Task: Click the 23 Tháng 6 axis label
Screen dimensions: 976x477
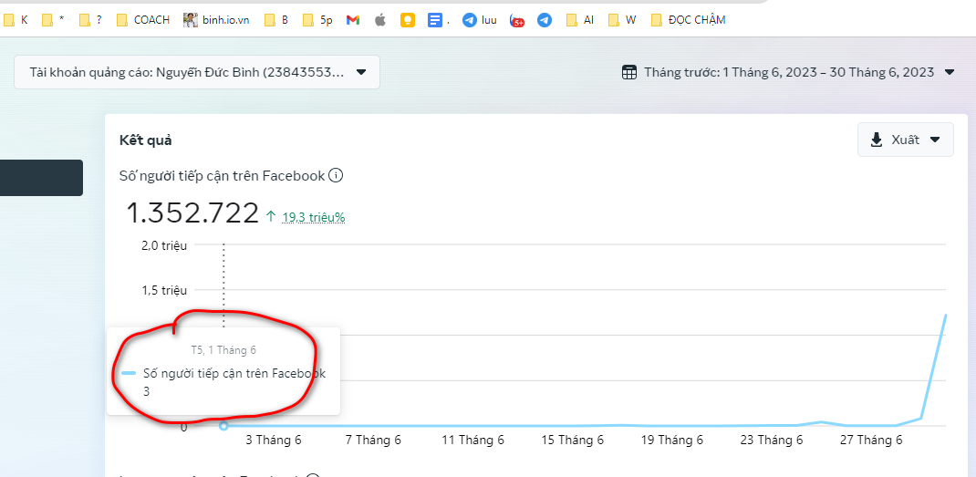Action: click(x=771, y=441)
